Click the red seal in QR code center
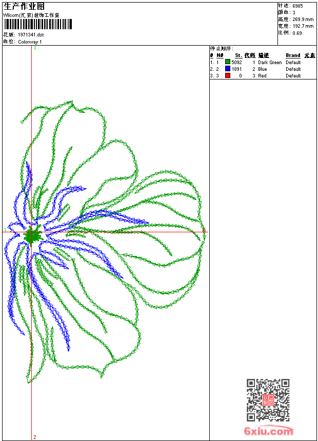Viewport: 318px width, 441px height. 268,400
